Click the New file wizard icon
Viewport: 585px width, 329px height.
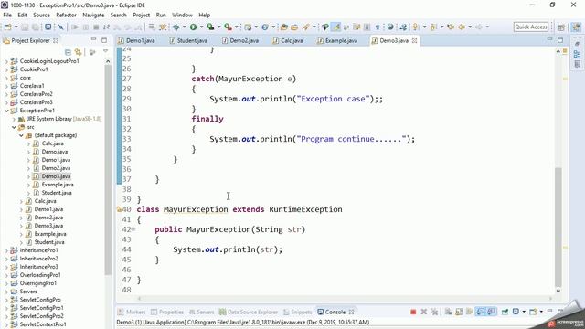[x=7, y=27]
